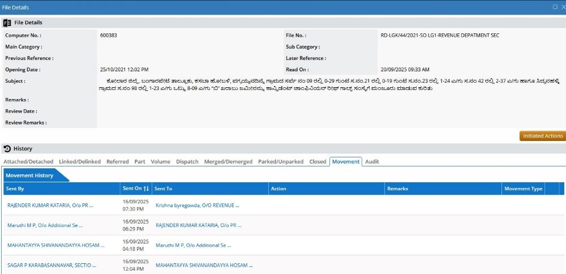The height and width of the screenshot is (274, 566).
Task: Open the Initiated Actions button
Action: (x=542, y=136)
